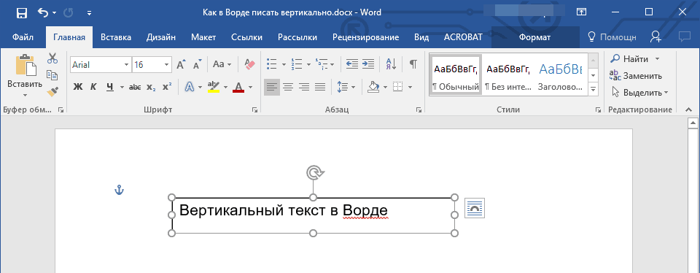Save the document with the floppy icon
Viewport: 700px width, 273px height.
pyautogui.click(x=21, y=12)
